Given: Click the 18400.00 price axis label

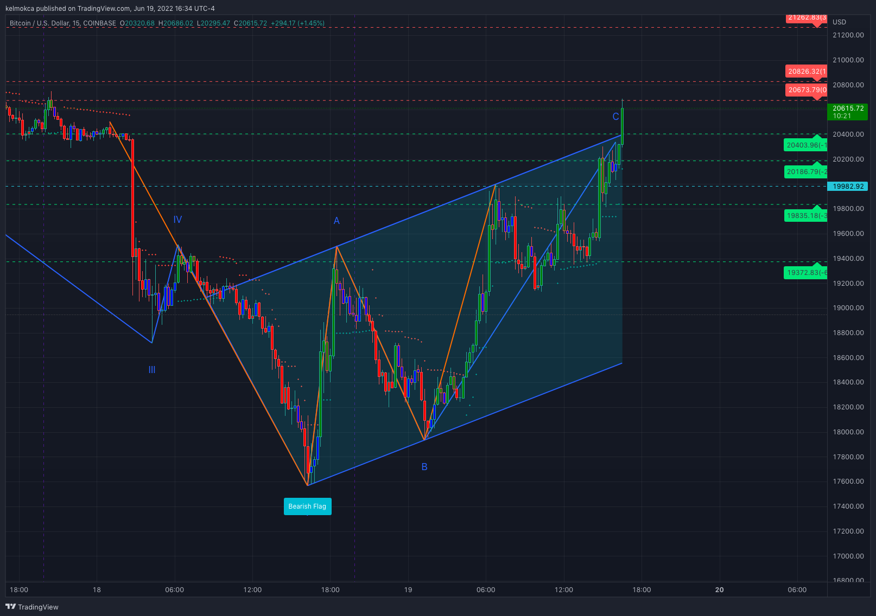Looking at the screenshot, I should 848,382.
